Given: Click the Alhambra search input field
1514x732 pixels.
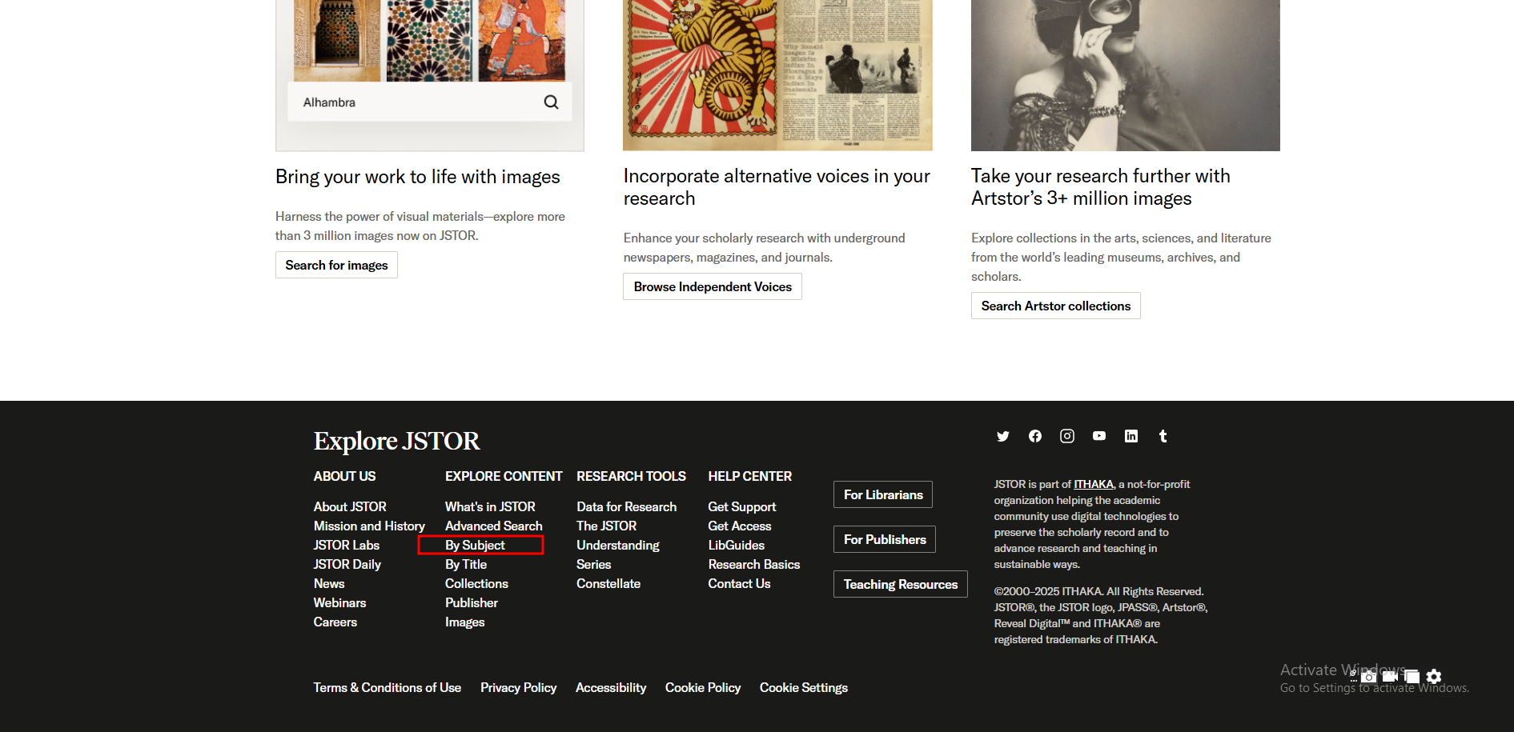Looking at the screenshot, I should pos(416,102).
